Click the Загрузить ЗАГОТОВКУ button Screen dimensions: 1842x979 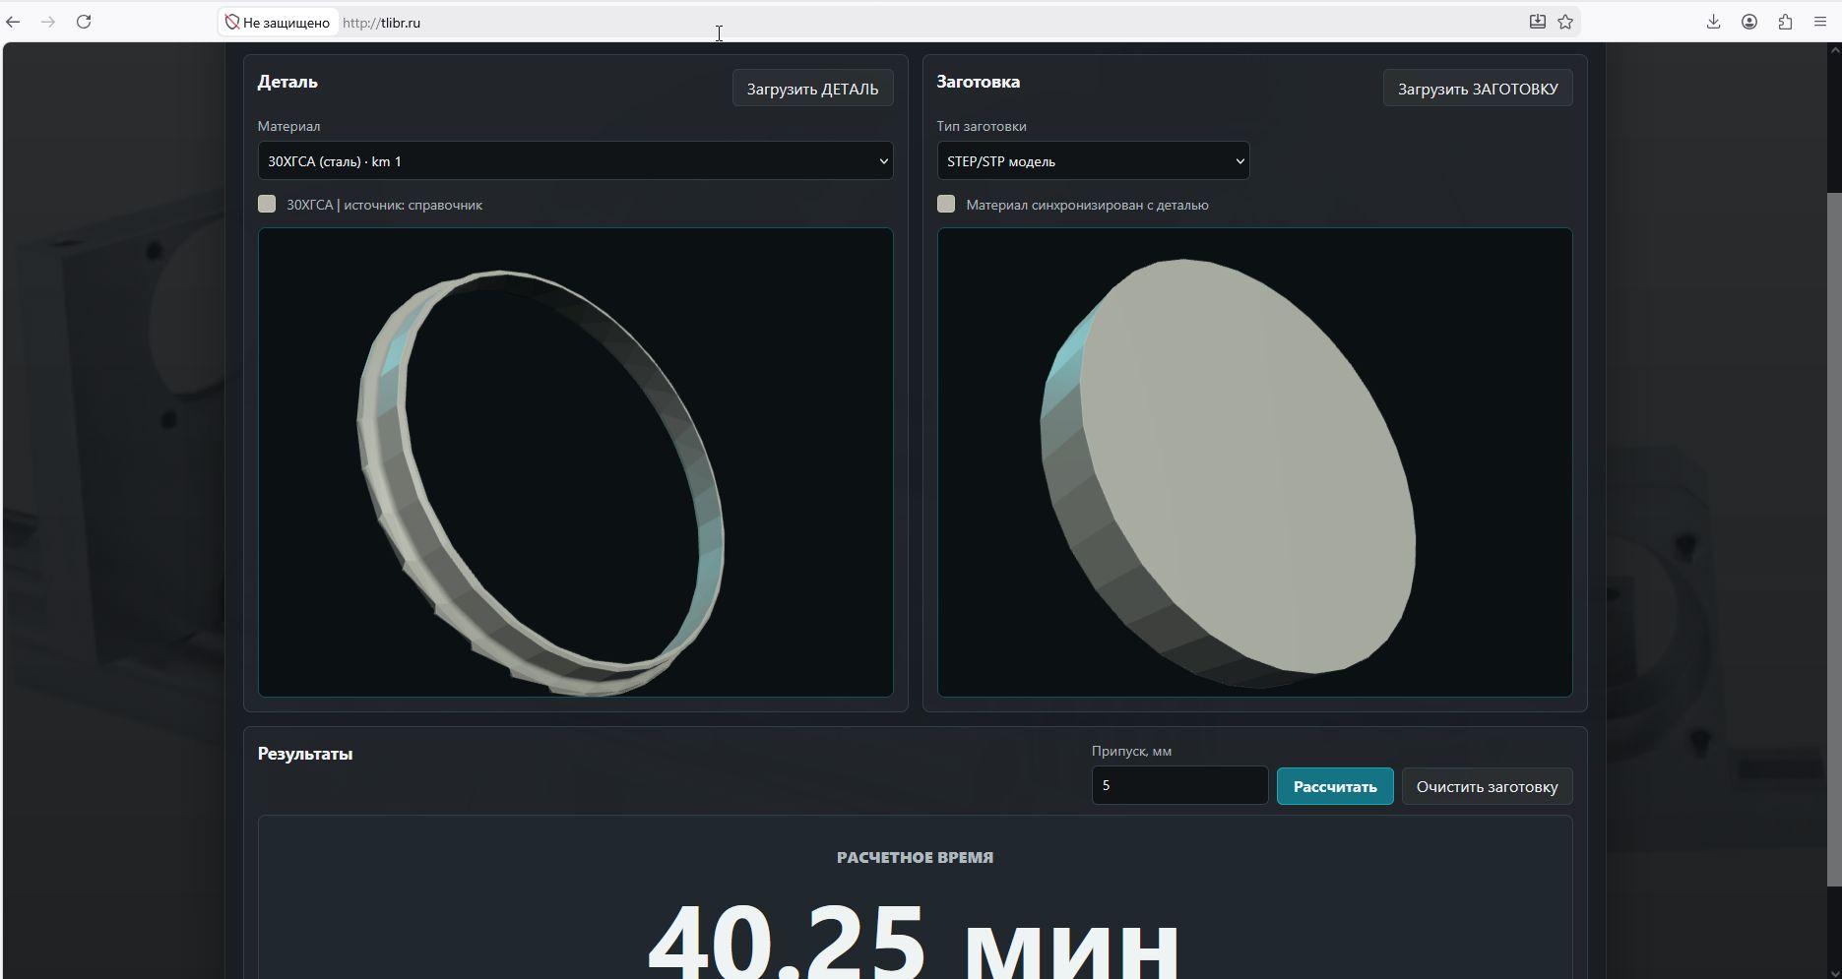[x=1478, y=89]
